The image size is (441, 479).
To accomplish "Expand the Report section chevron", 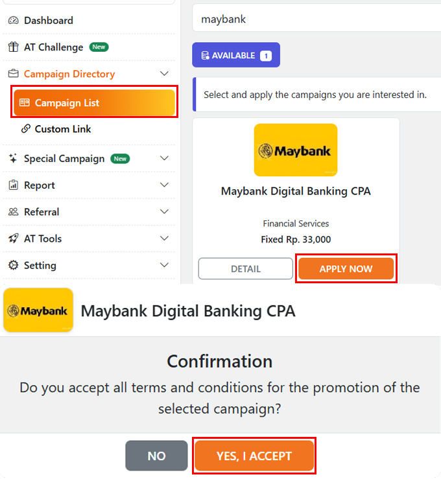I will [x=164, y=185].
